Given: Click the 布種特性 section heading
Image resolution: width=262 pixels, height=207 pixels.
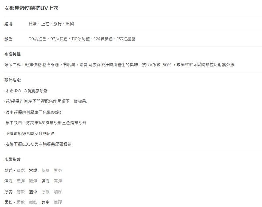Looking at the screenshot, I should (12, 54).
